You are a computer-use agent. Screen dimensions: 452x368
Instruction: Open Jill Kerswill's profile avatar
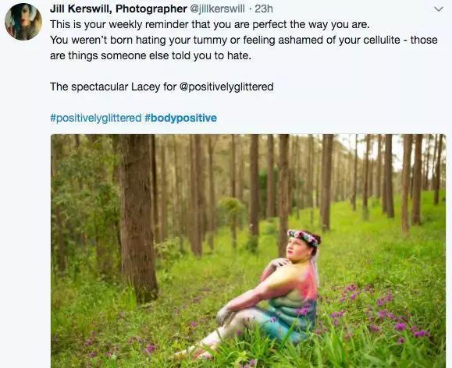click(23, 22)
